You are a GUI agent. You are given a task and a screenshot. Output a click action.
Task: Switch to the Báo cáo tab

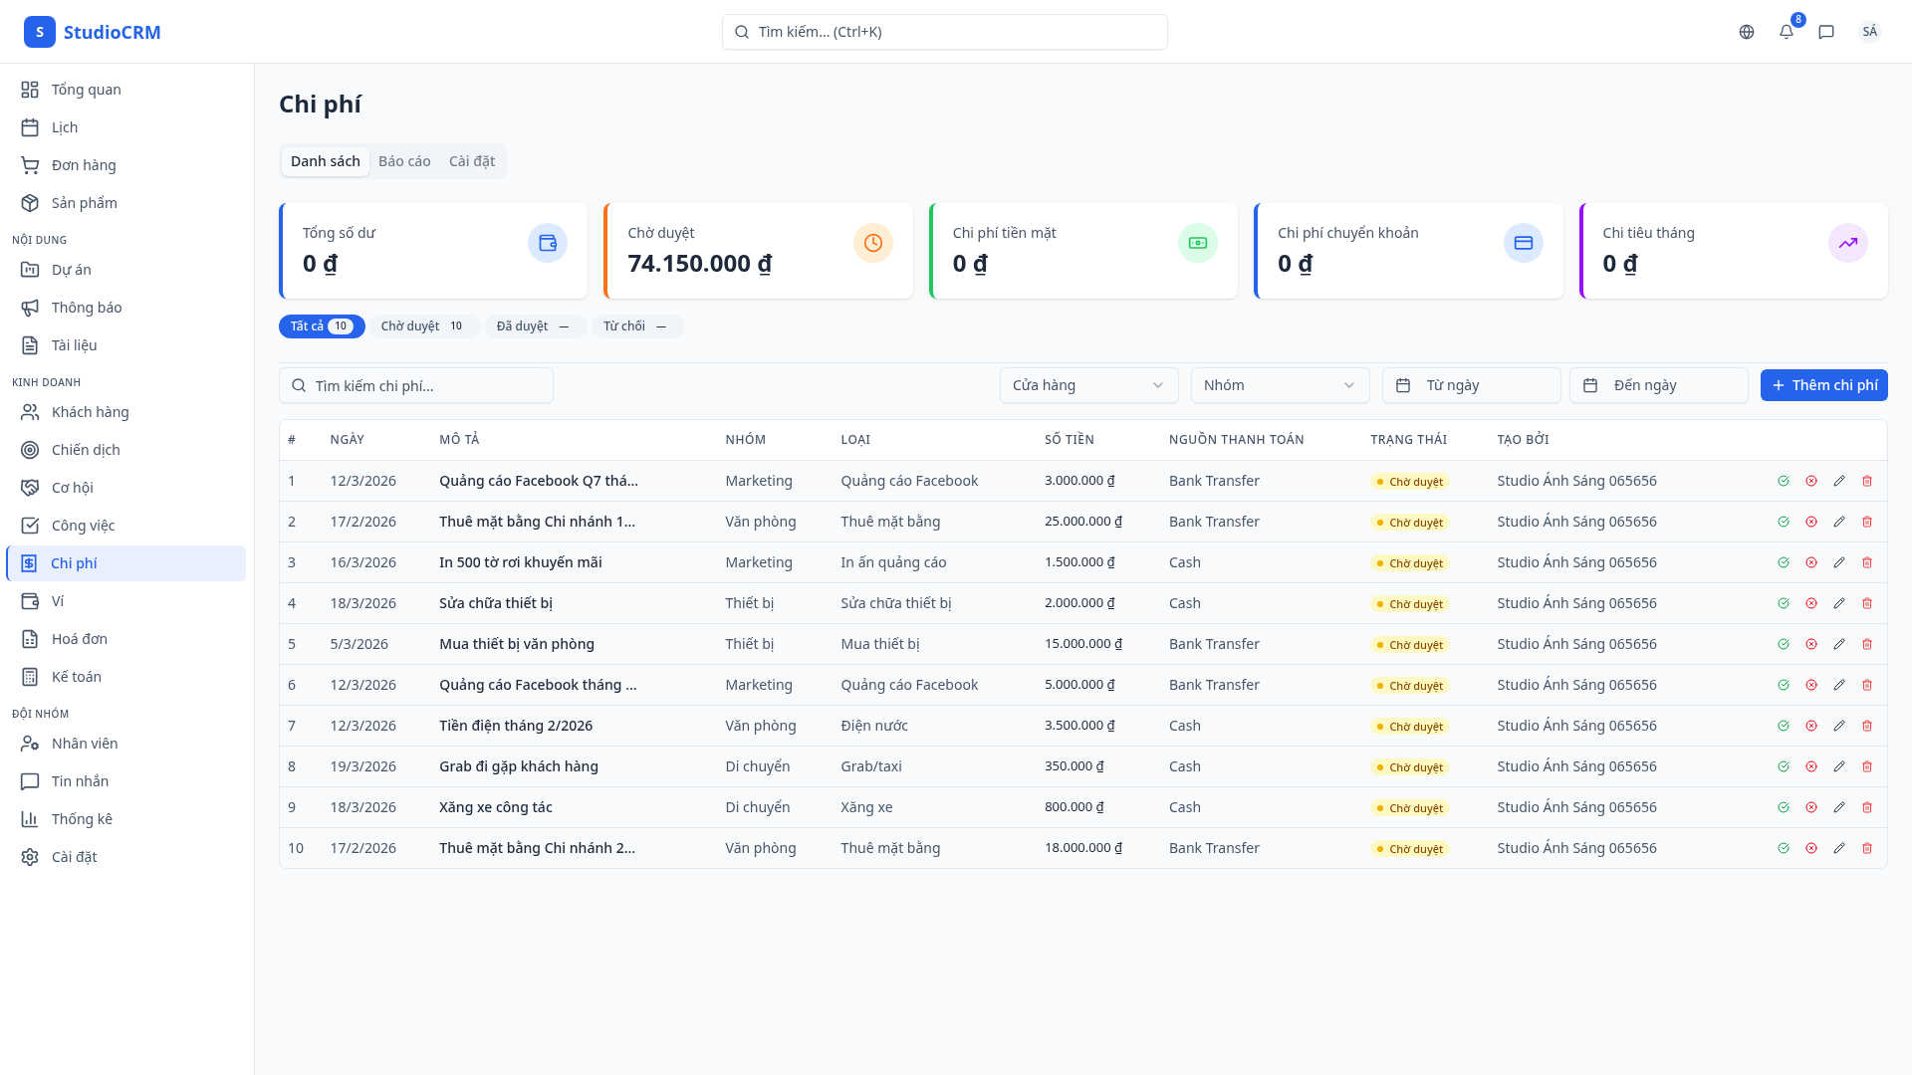point(404,161)
